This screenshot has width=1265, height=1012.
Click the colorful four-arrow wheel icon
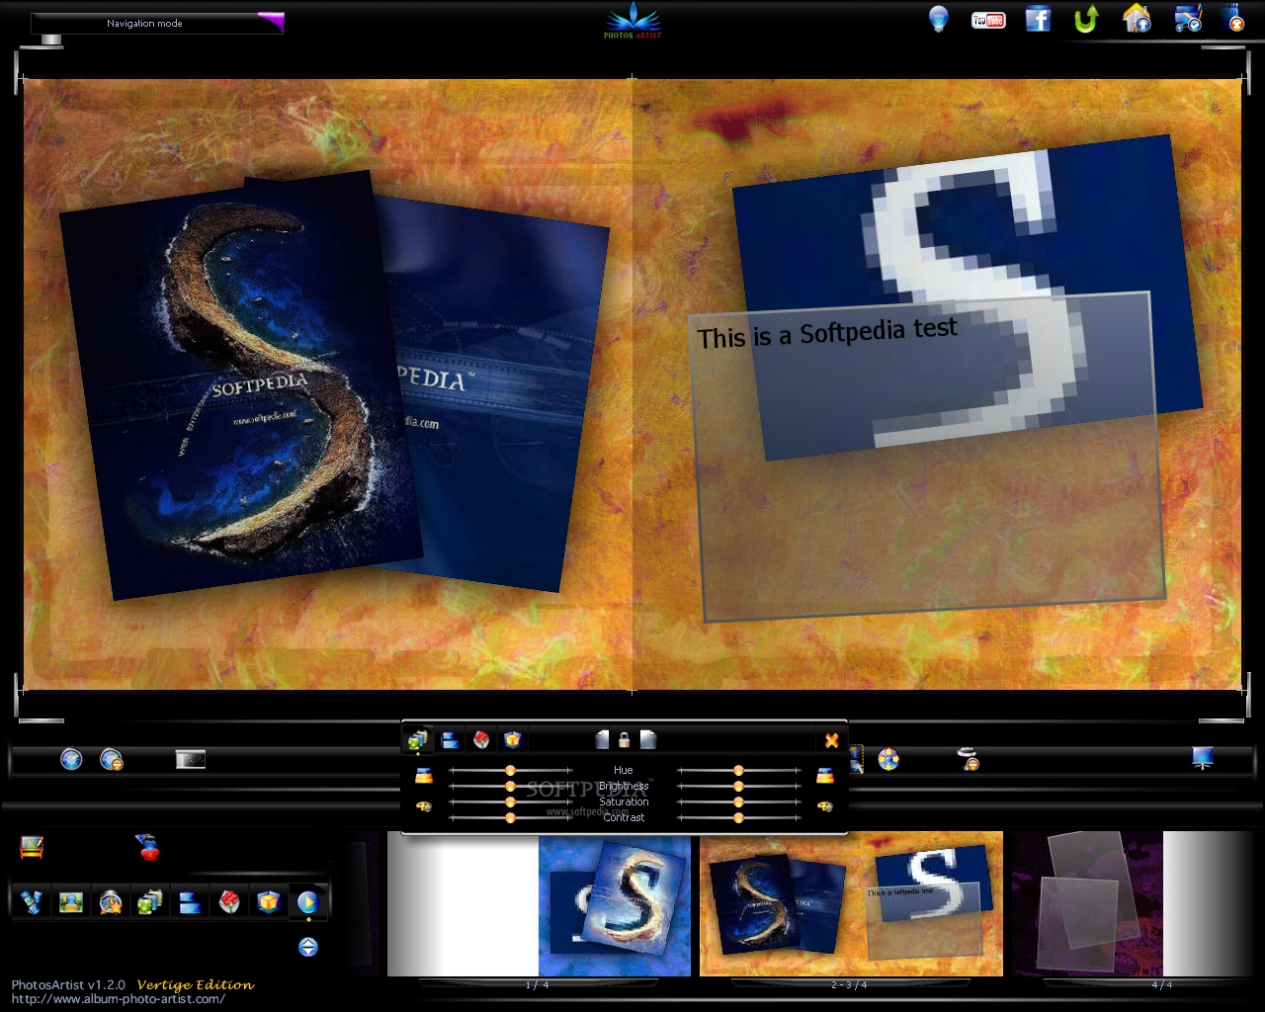(888, 759)
